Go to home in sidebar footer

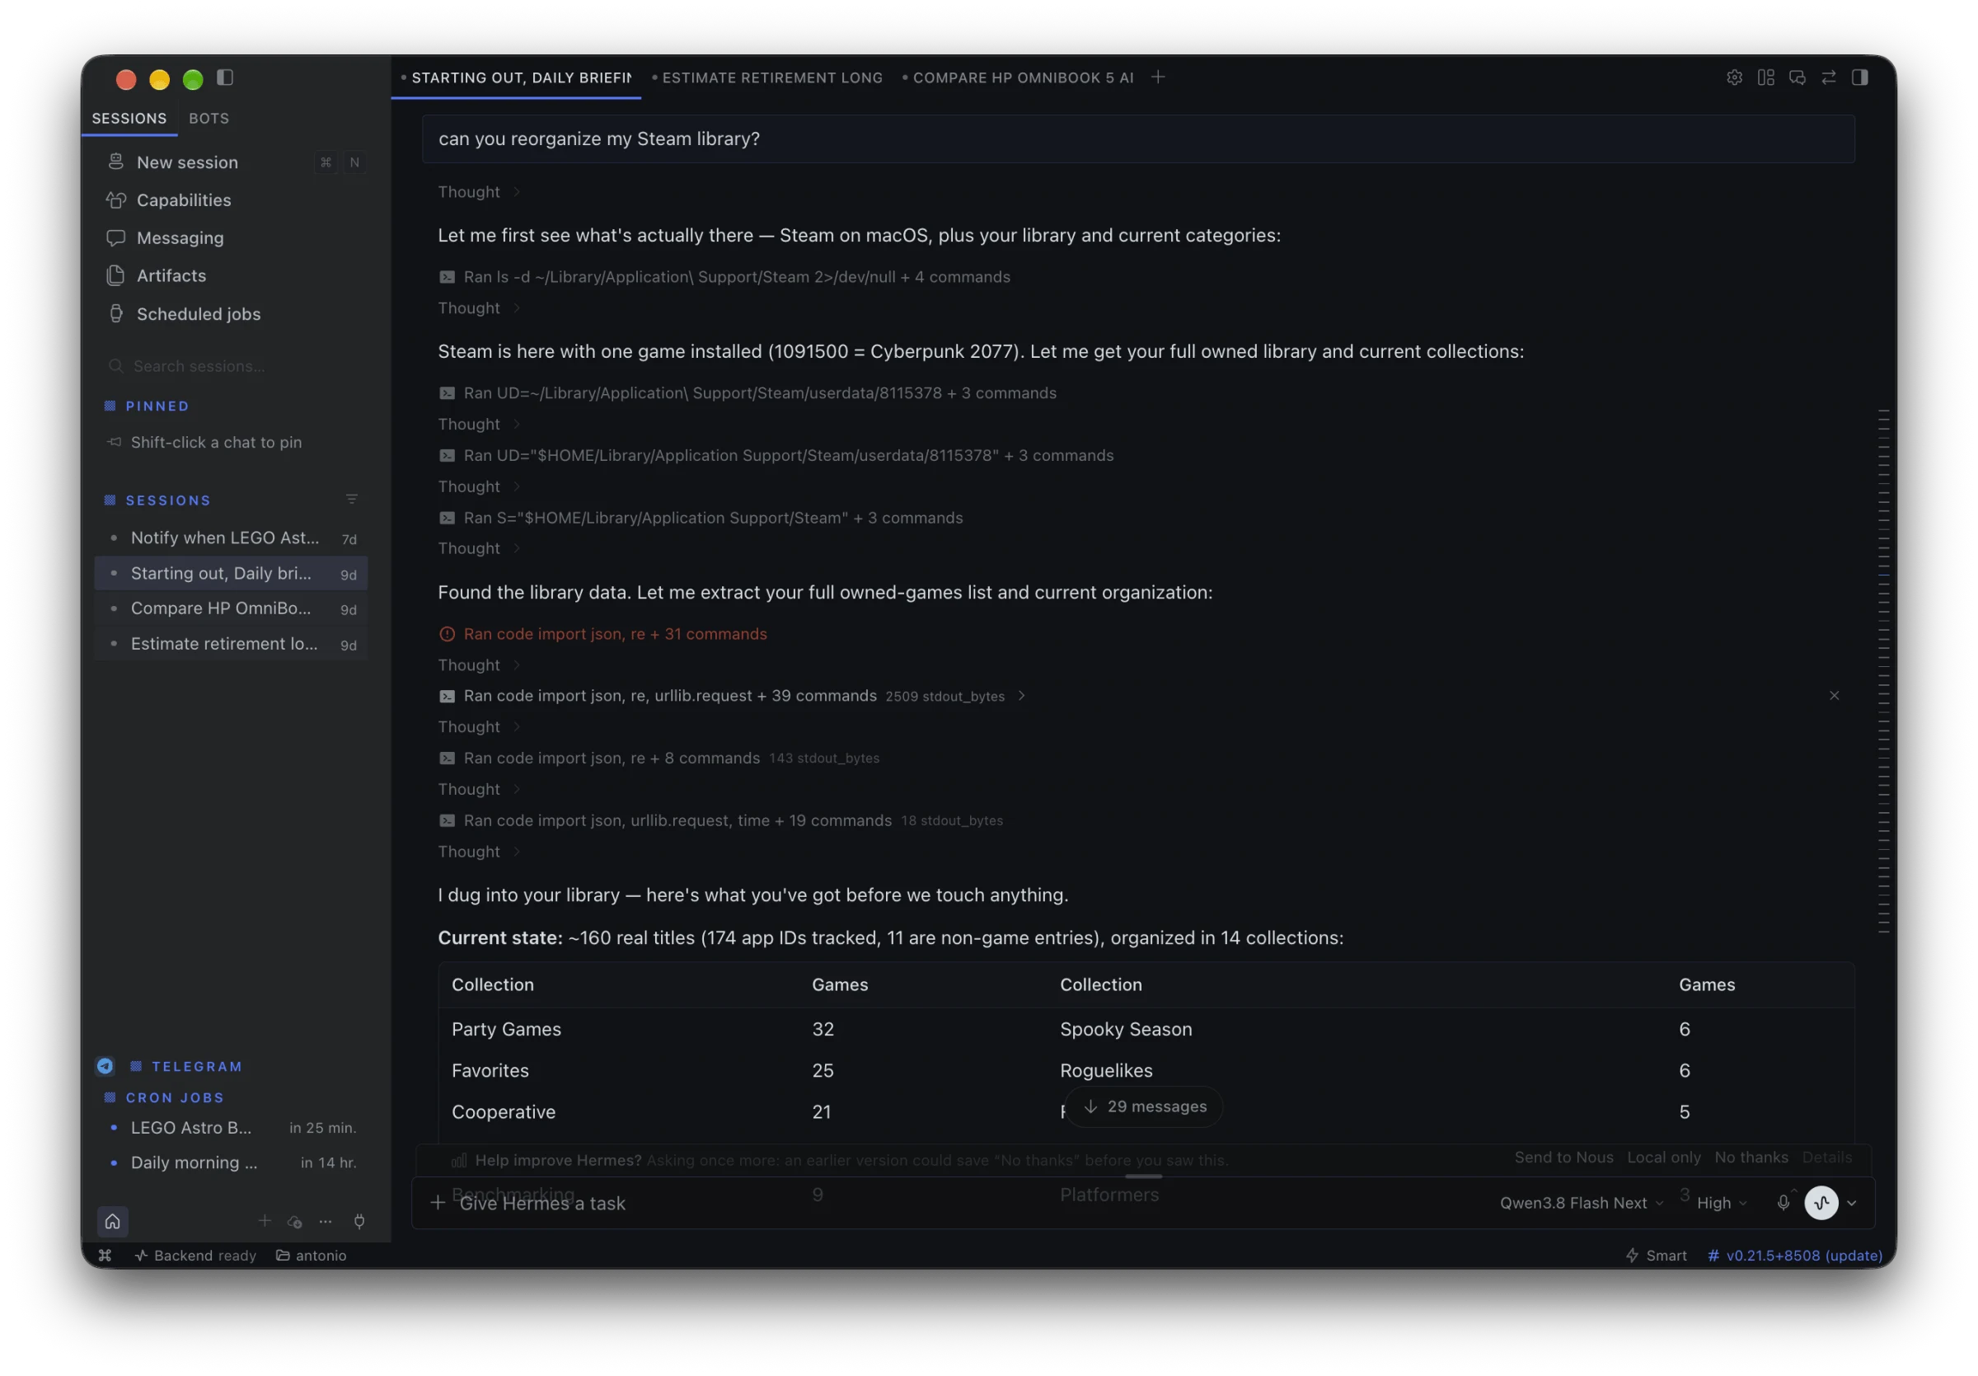point(113,1221)
